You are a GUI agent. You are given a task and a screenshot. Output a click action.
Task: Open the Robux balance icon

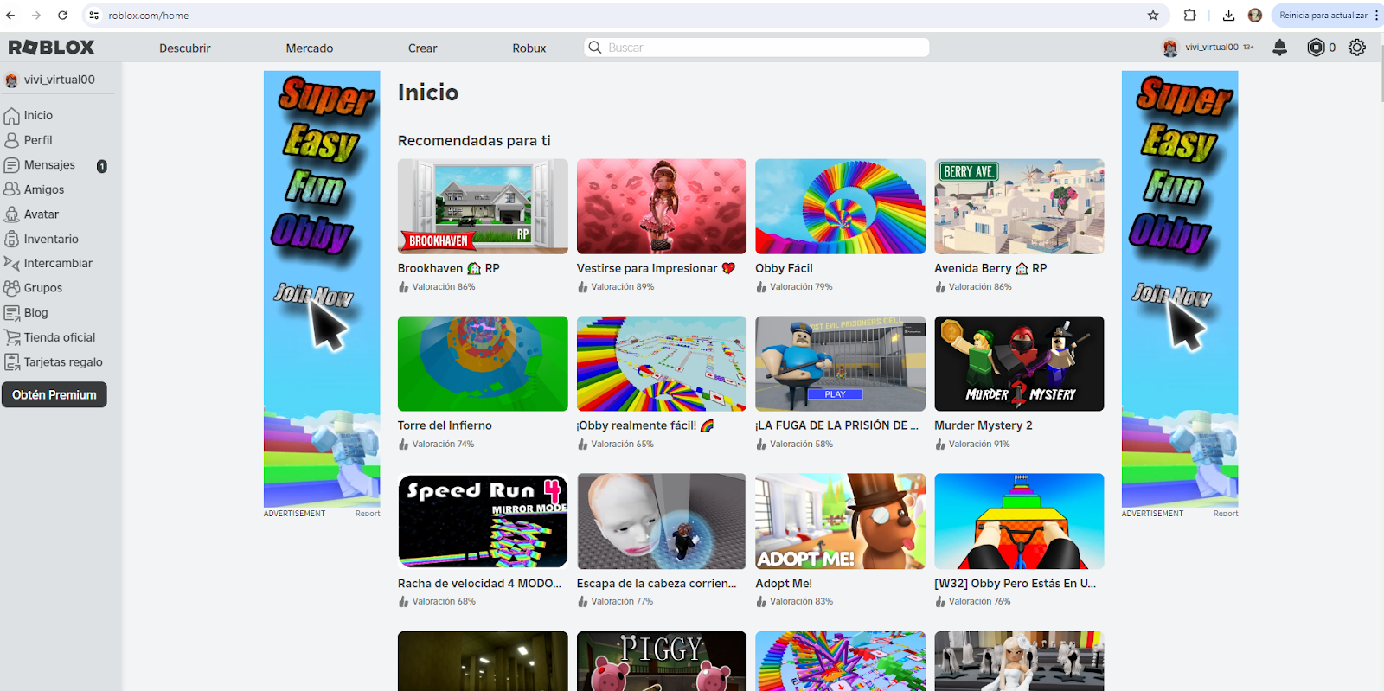click(1316, 48)
